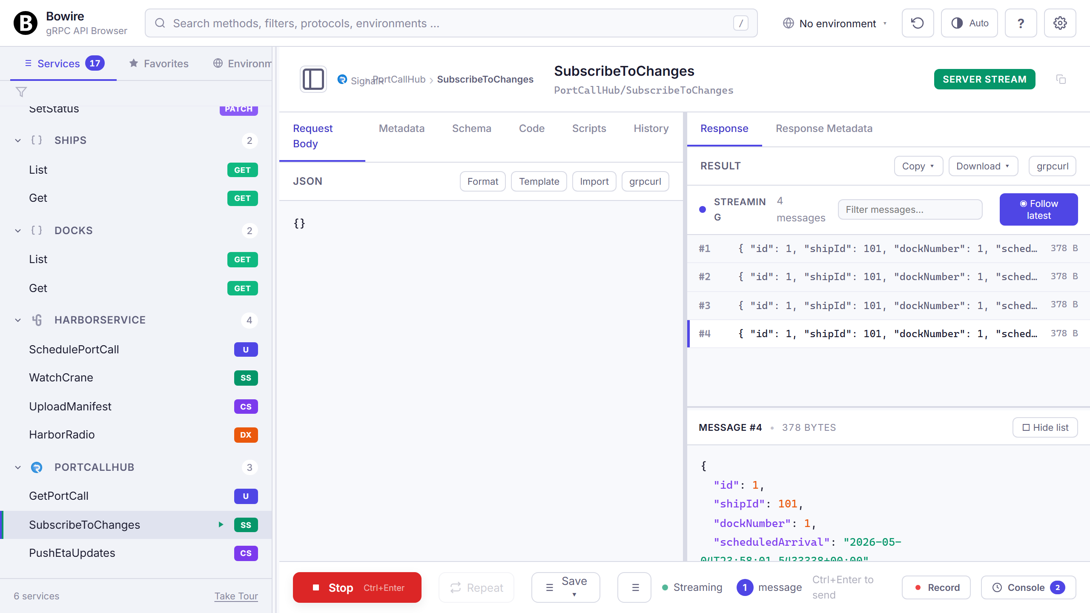Open the Save dropdown menu

565,587
